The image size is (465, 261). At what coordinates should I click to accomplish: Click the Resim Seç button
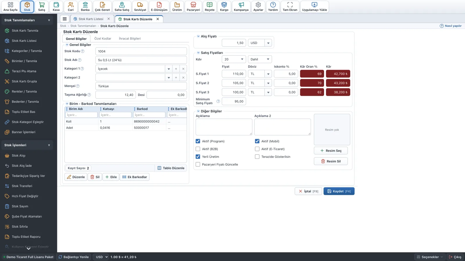[331, 151]
